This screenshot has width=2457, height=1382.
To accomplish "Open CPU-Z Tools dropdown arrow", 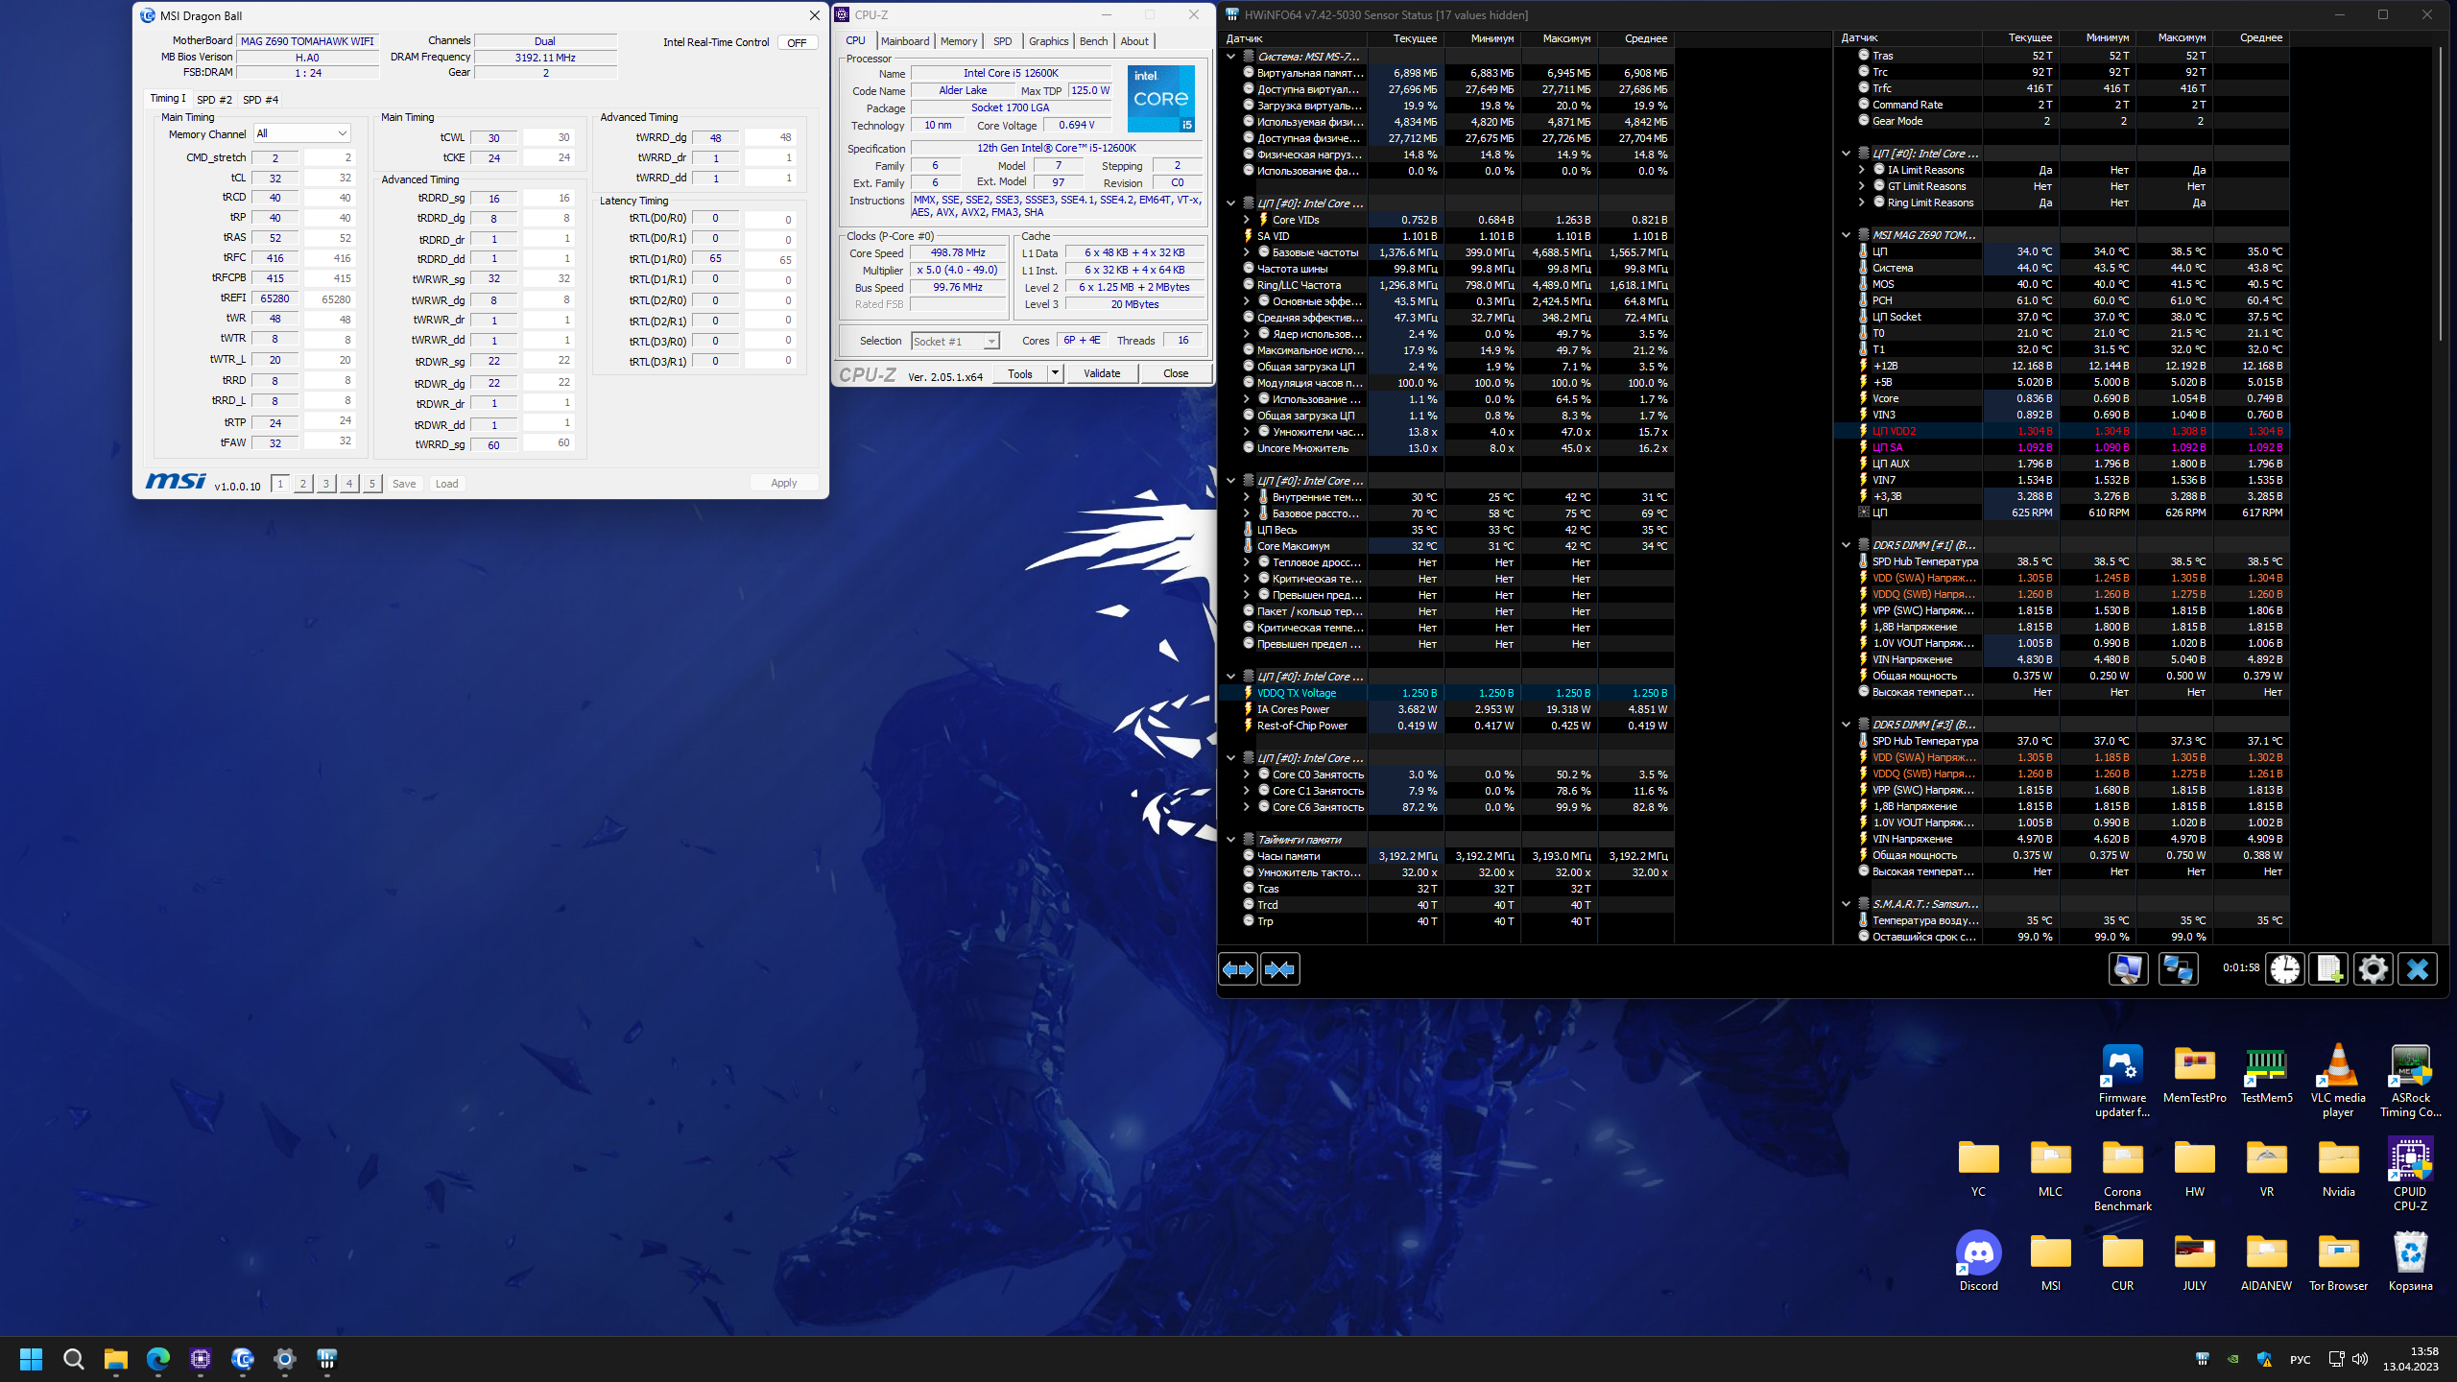I will pyautogui.click(x=1055, y=373).
